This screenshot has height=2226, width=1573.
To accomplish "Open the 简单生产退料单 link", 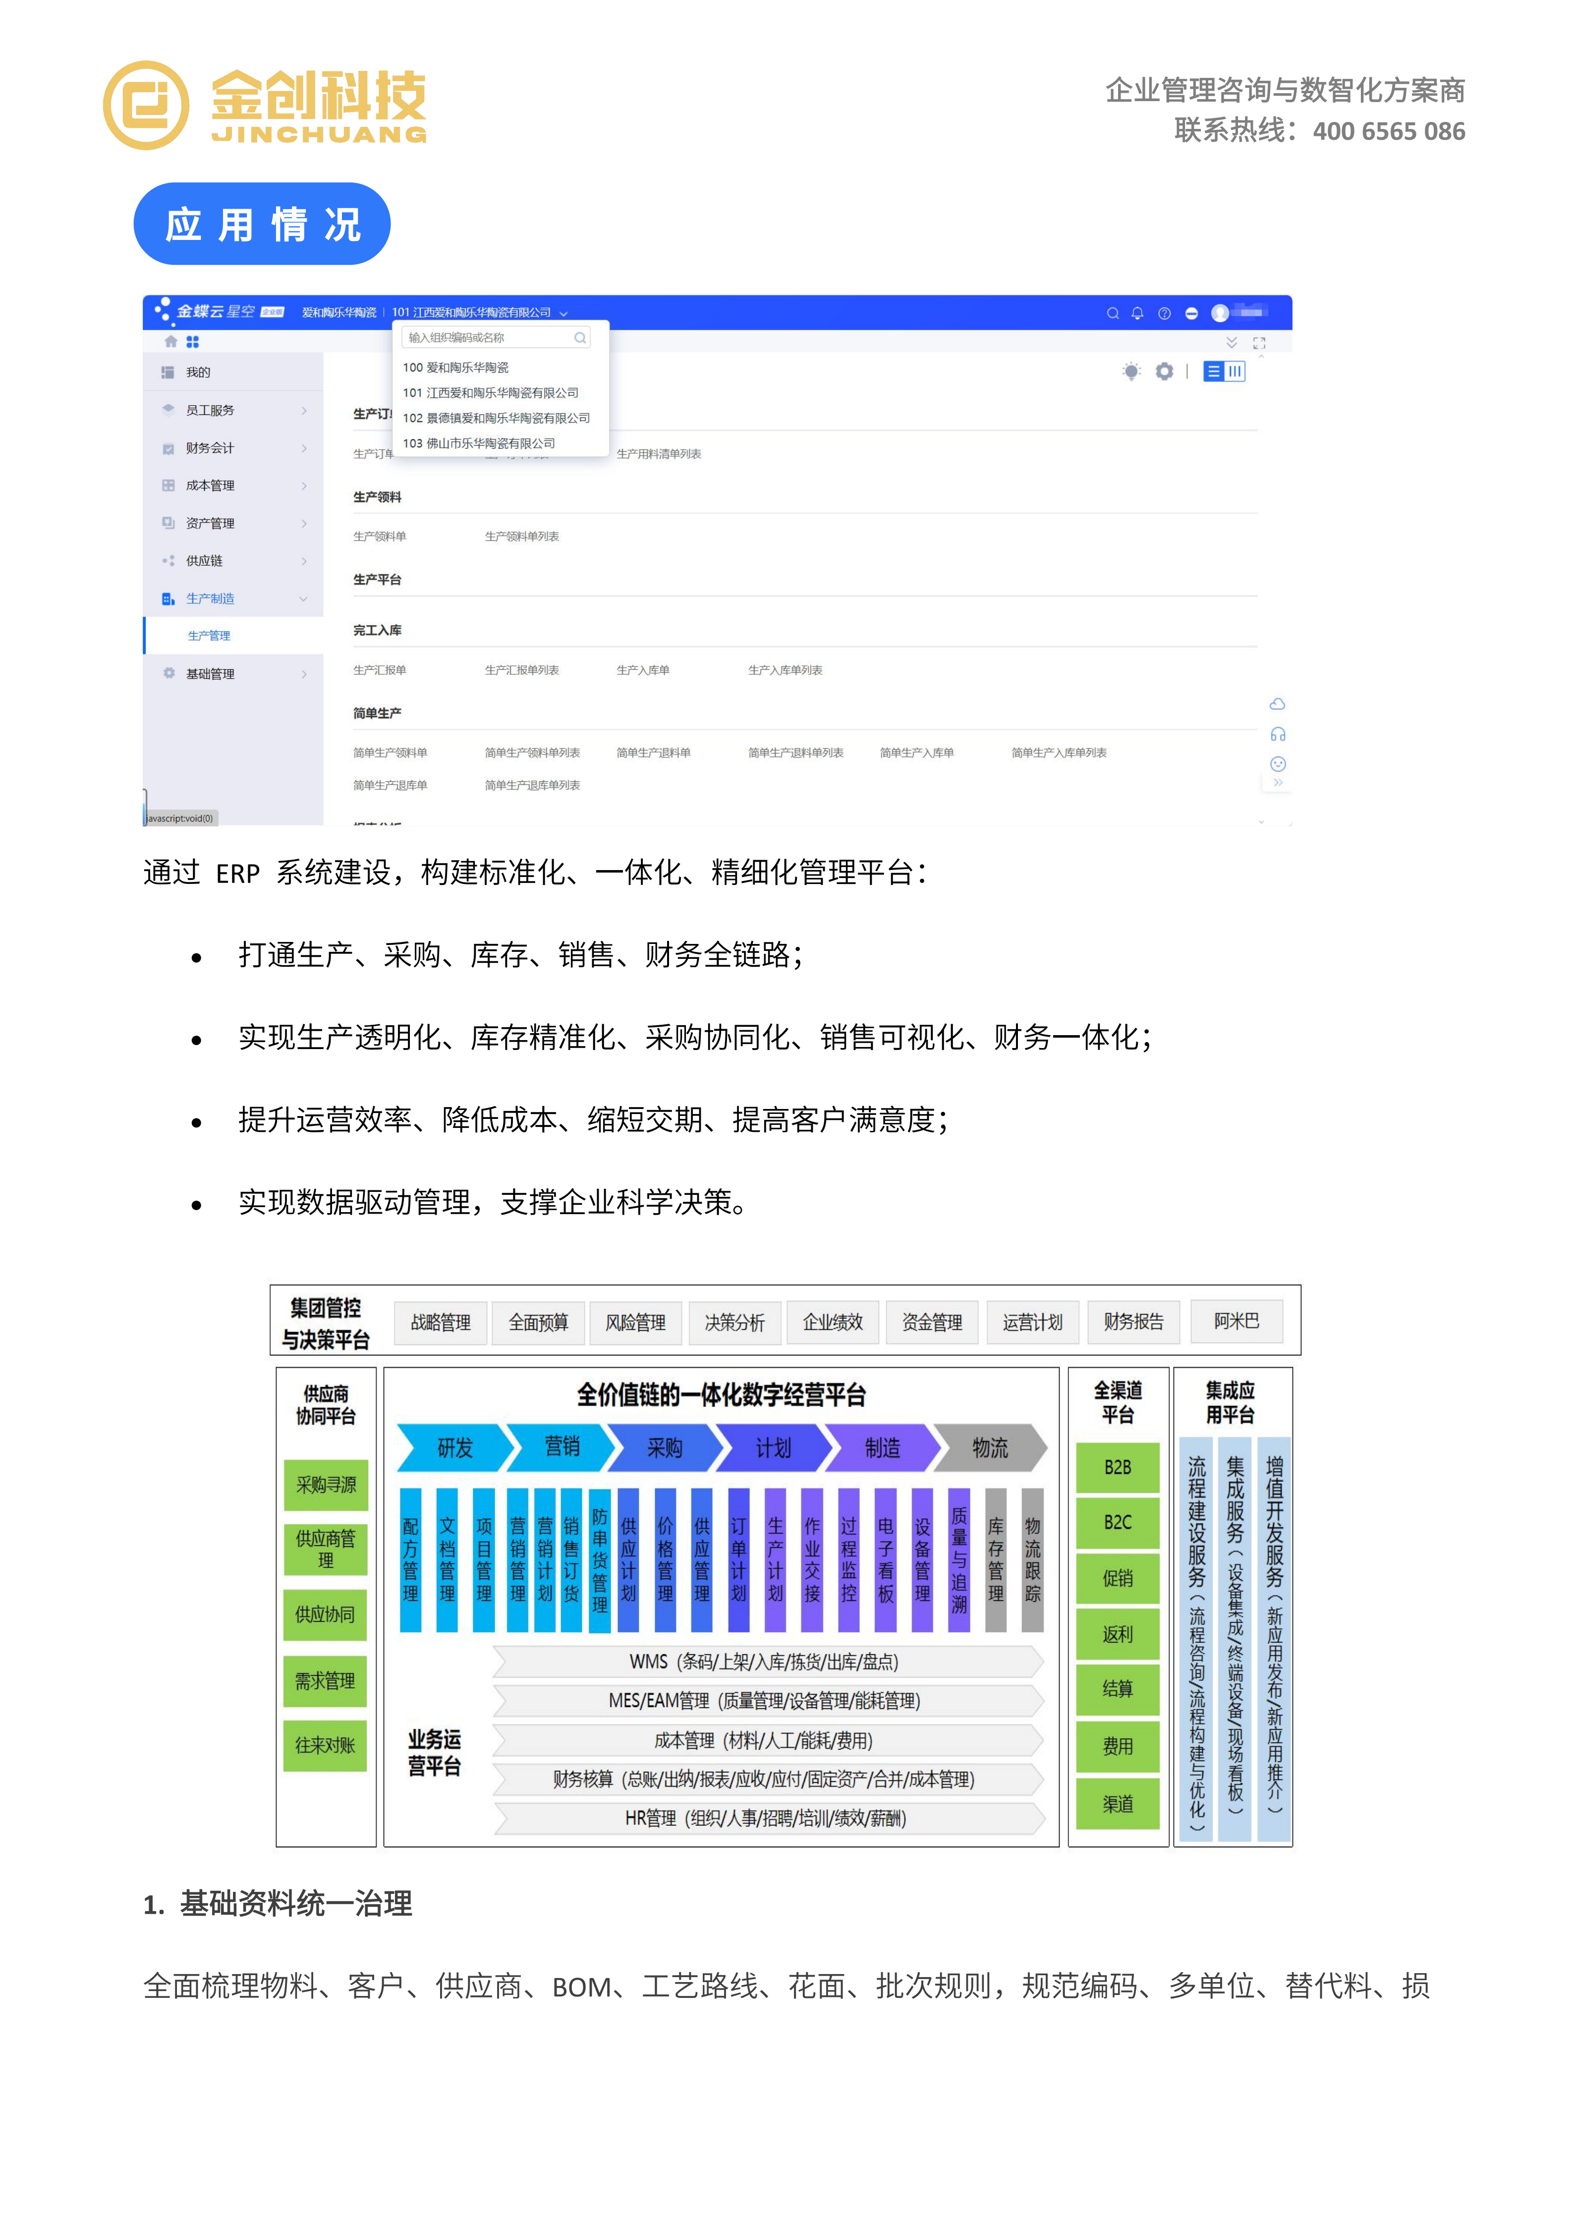I will click(653, 753).
